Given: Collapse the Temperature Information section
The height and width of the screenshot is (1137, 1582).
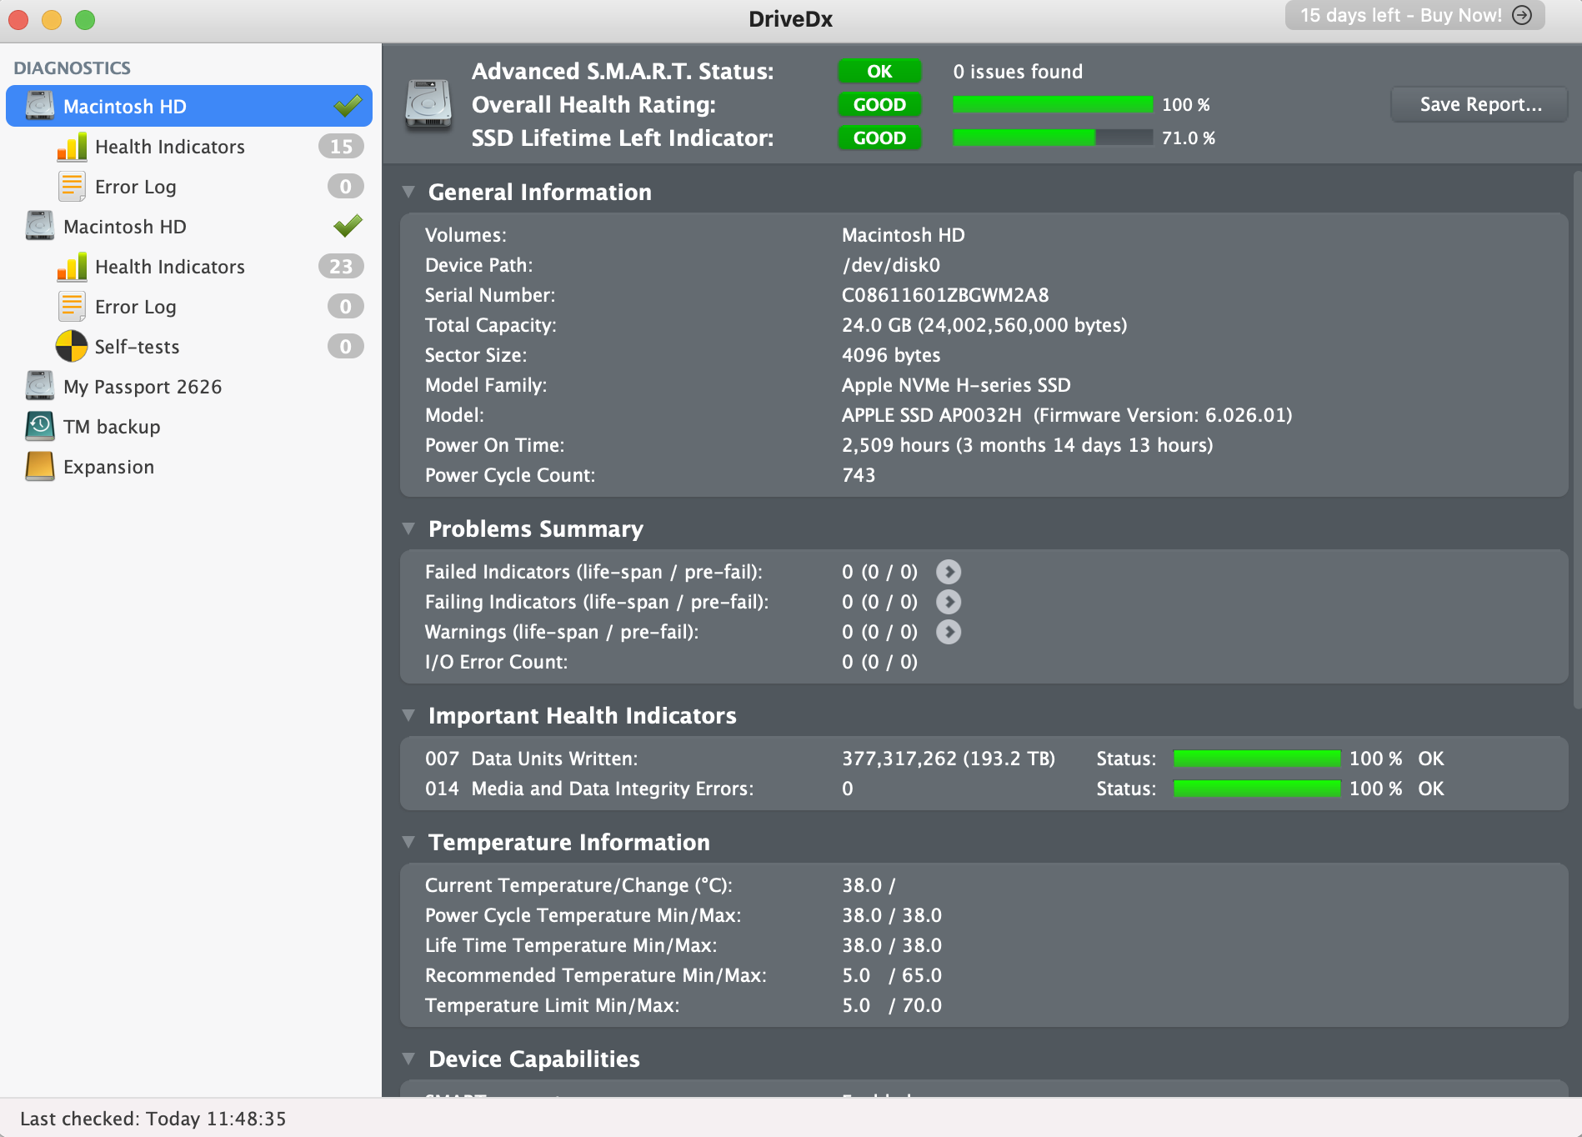Looking at the screenshot, I should point(408,842).
